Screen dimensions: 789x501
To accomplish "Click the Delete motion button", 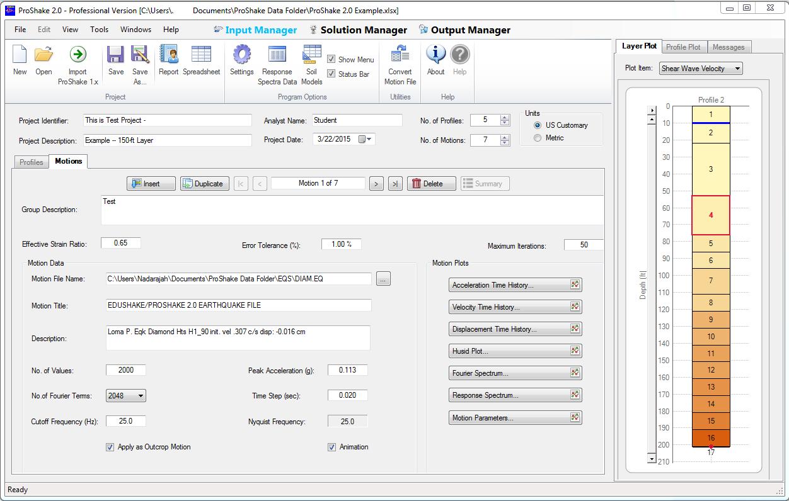I will [x=432, y=184].
